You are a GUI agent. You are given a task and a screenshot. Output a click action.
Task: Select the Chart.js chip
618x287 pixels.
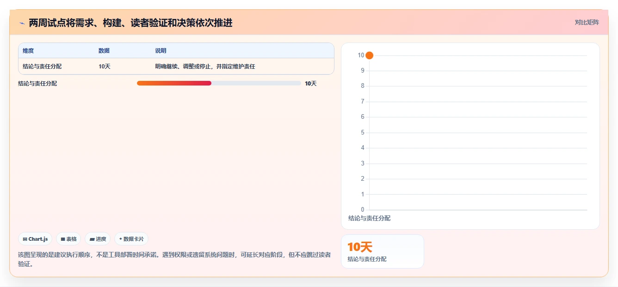pyautogui.click(x=35, y=239)
